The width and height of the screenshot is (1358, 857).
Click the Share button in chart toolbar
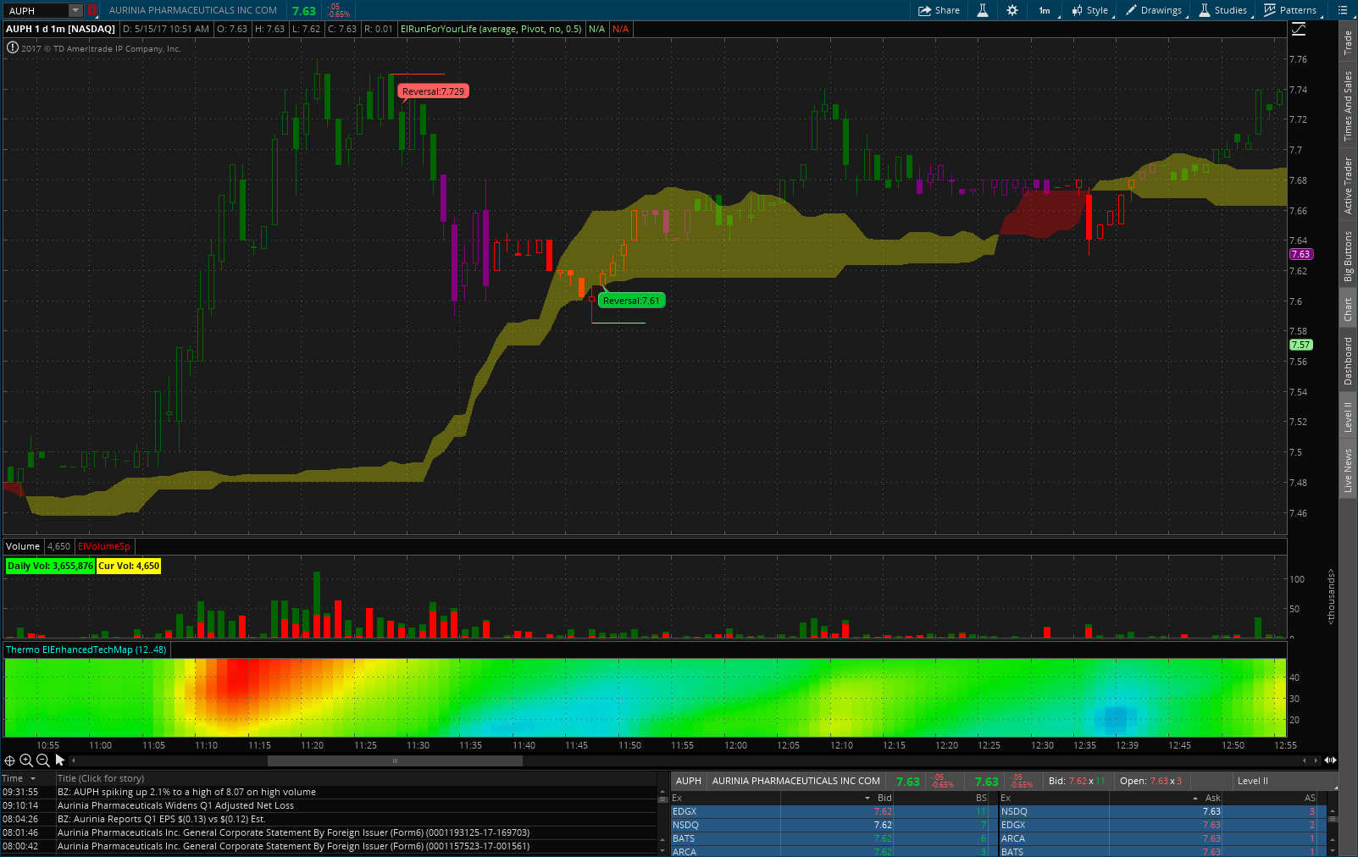click(x=939, y=10)
